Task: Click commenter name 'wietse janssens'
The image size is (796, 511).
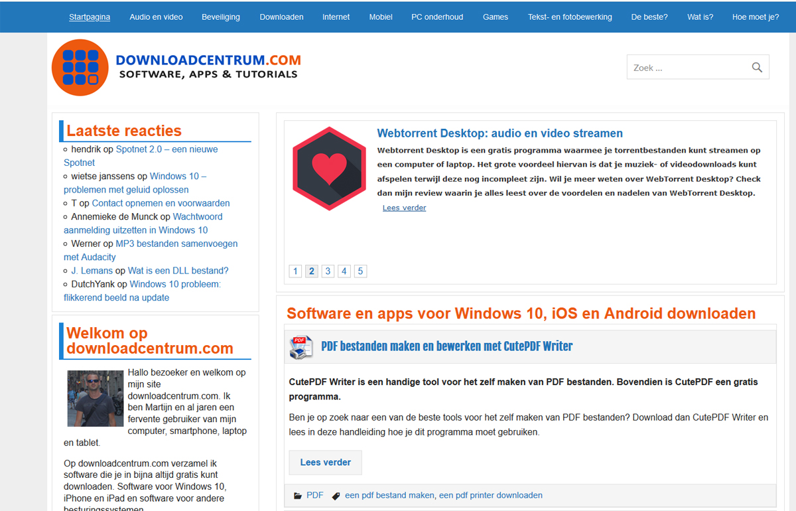Action: click(x=103, y=177)
